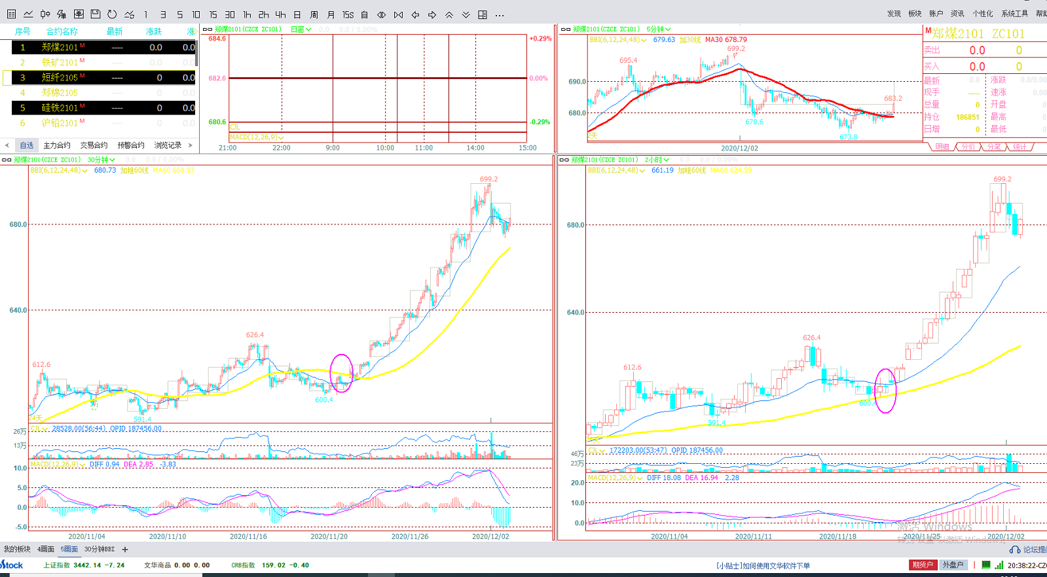The width and height of the screenshot is (1047, 577).
Task: Click the back arrow navigation icon
Action: coord(415,14)
